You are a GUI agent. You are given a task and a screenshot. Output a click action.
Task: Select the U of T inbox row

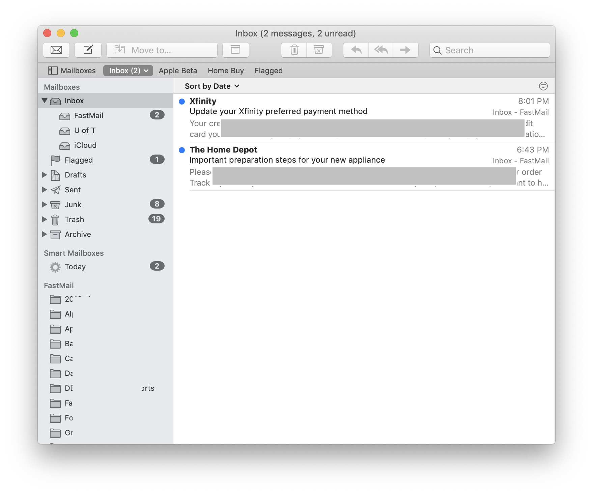click(105, 130)
